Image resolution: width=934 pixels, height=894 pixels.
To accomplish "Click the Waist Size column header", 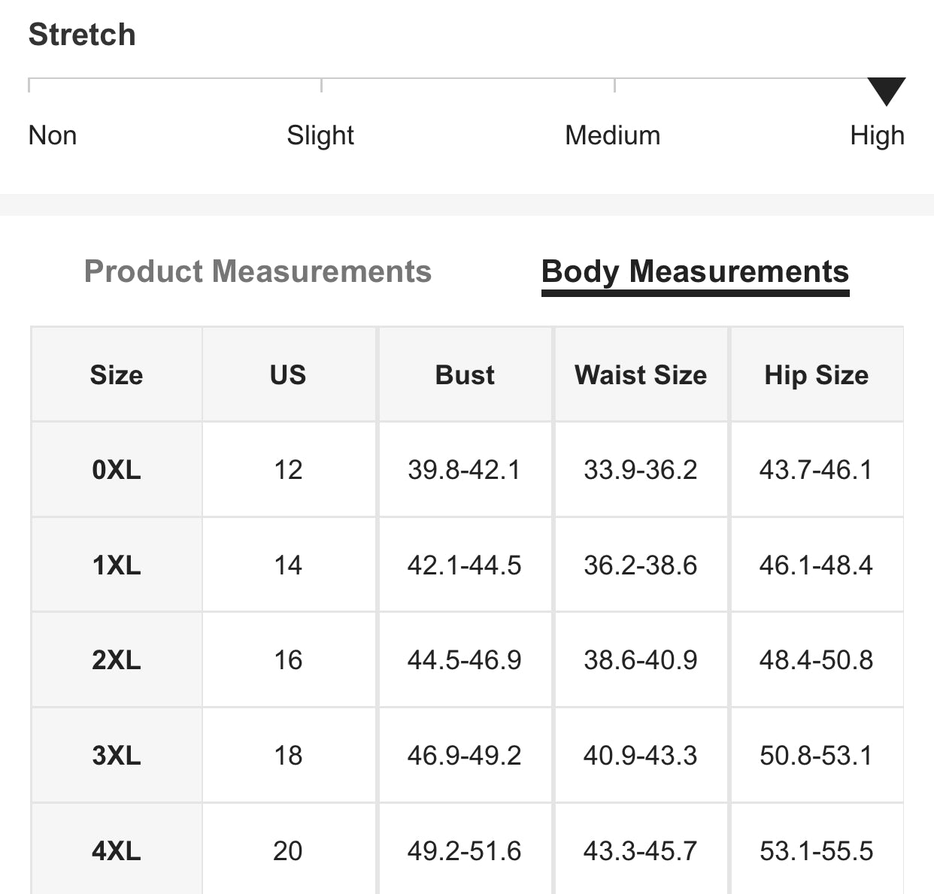I will [x=641, y=374].
